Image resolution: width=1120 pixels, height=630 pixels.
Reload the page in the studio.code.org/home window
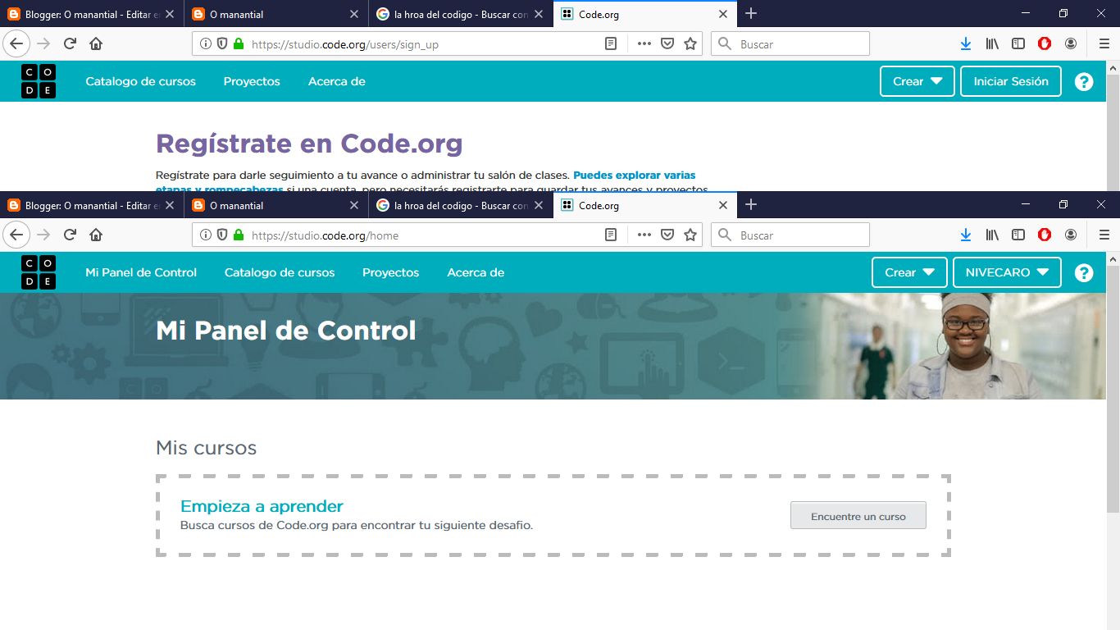[x=70, y=235]
